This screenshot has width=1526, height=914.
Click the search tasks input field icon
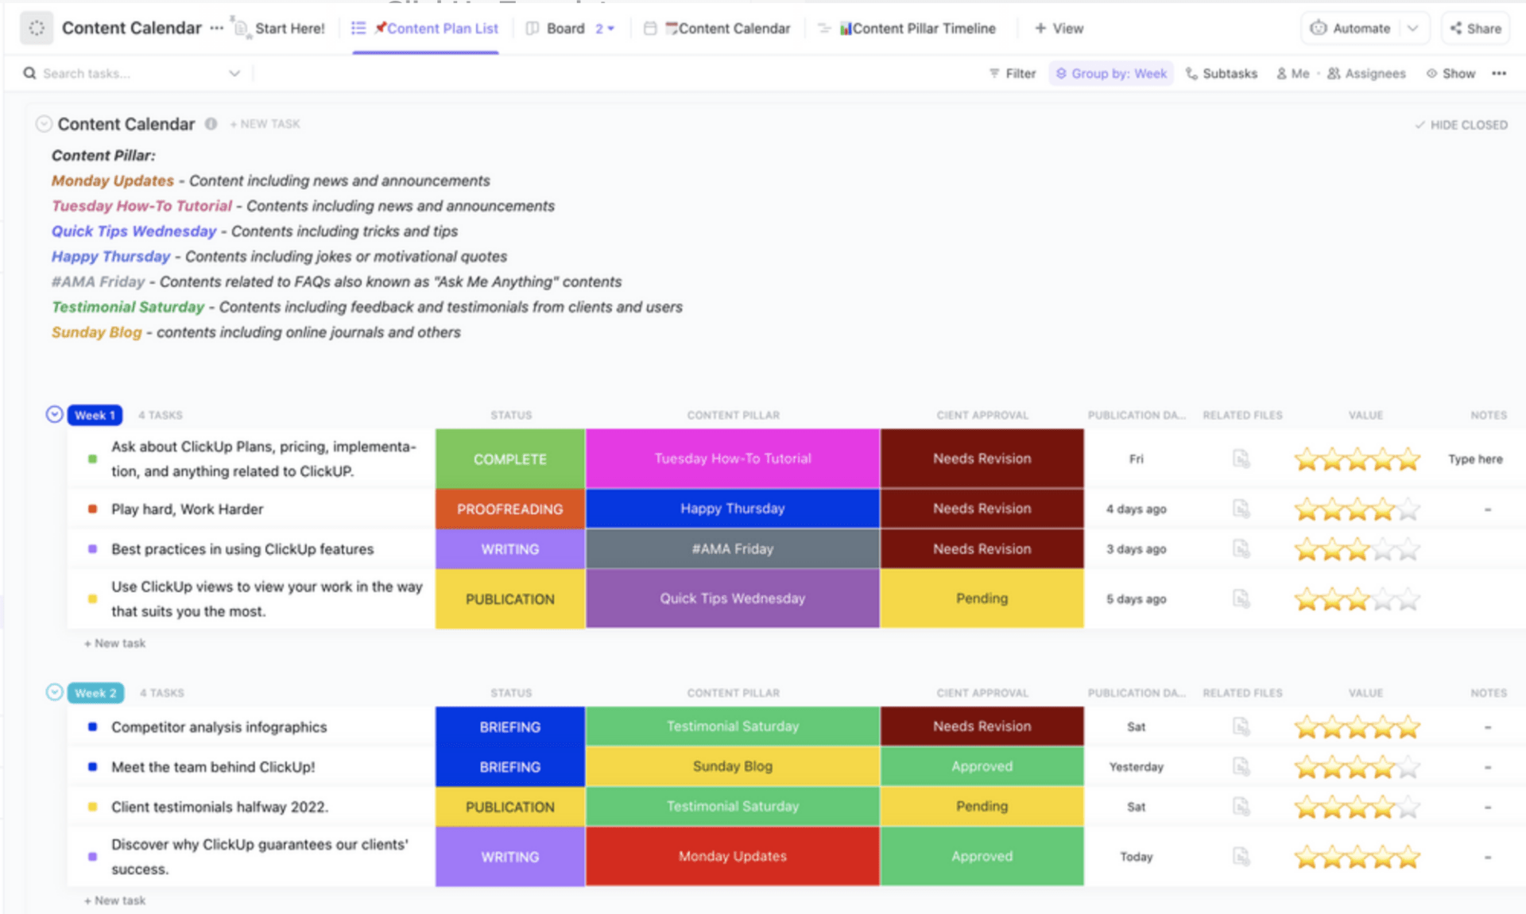point(29,74)
